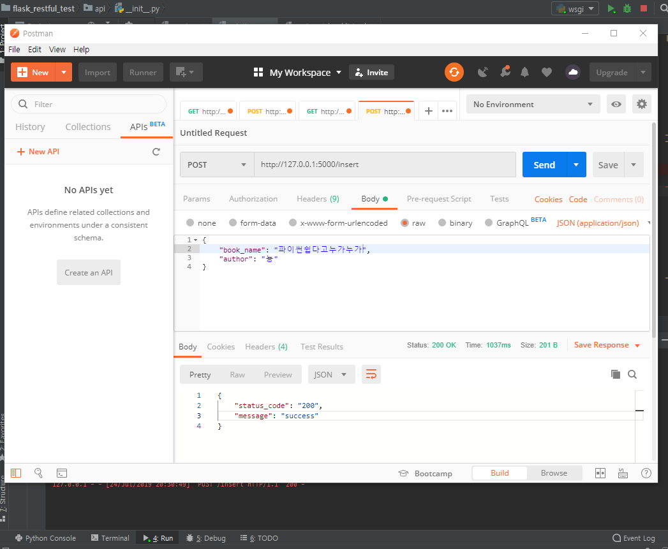Click the request URL field
Screen dimensions: 668x549
point(385,165)
